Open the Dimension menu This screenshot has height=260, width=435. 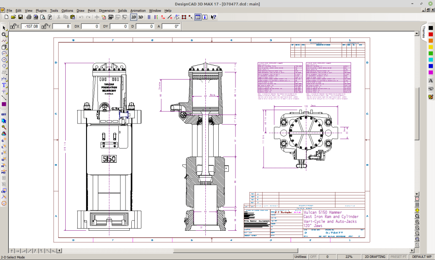point(107,10)
